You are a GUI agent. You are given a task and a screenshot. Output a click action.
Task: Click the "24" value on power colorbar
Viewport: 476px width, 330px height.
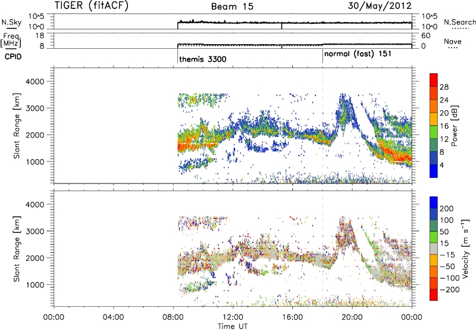444,100
